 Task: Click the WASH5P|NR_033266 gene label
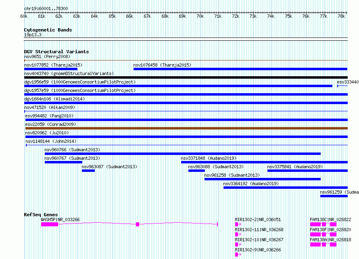(x=60, y=219)
